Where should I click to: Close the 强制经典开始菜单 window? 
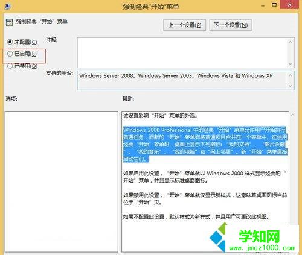point(289,5)
